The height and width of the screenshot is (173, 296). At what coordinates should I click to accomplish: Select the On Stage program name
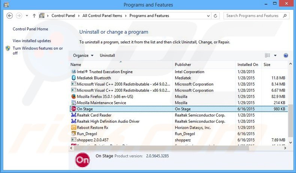[x=85, y=109]
